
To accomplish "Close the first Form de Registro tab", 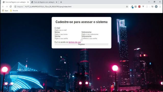I will pyautogui.click(x=28, y=2).
